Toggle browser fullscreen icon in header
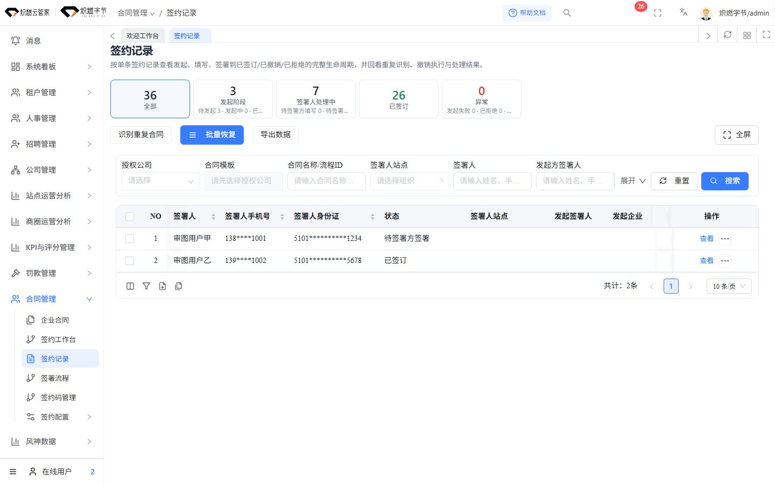This screenshot has height=484, width=775. tap(658, 13)
